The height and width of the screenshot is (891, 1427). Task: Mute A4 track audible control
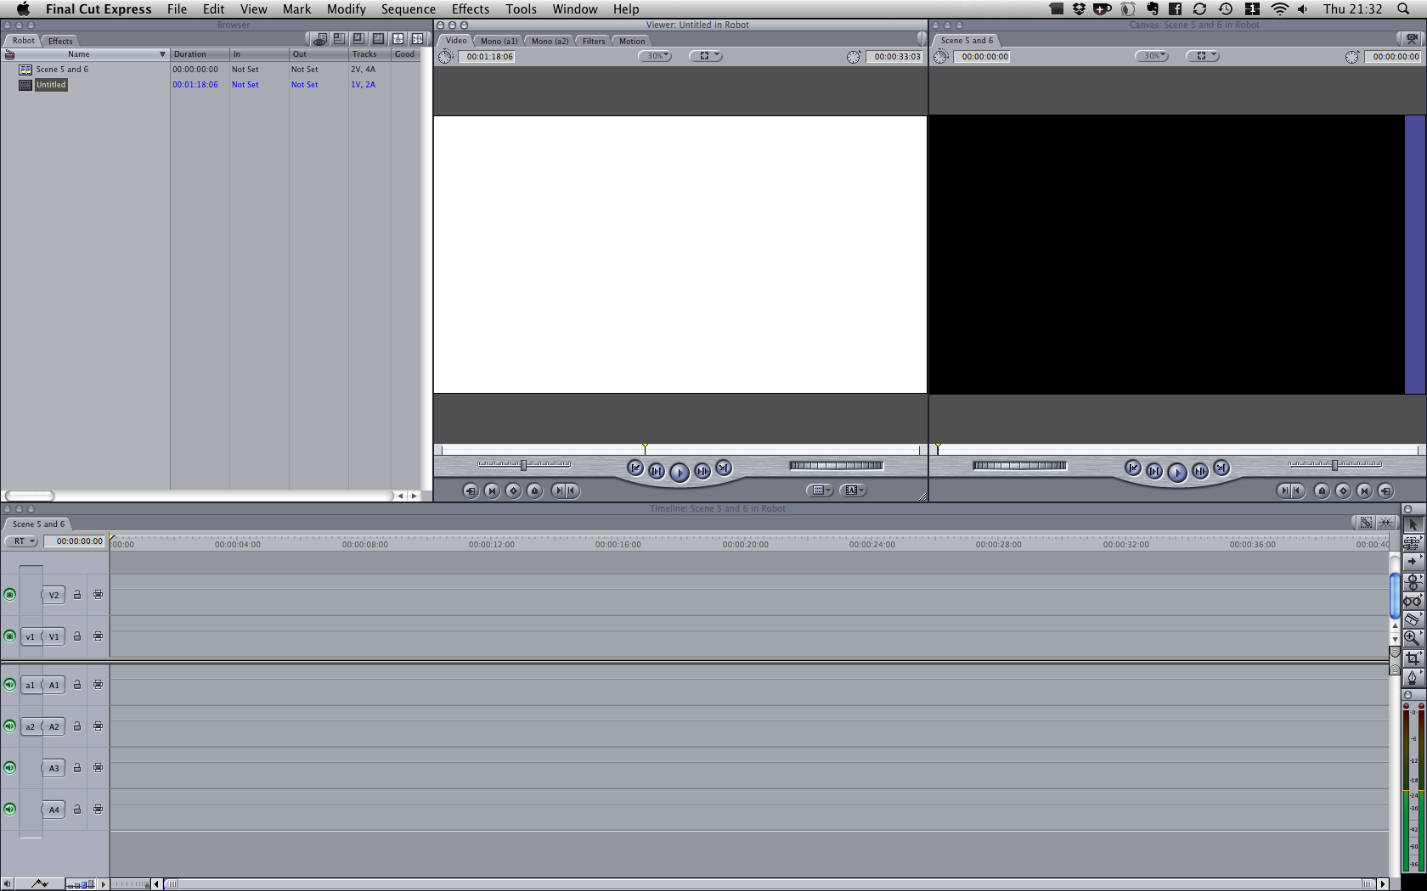(x=9, y=810)
